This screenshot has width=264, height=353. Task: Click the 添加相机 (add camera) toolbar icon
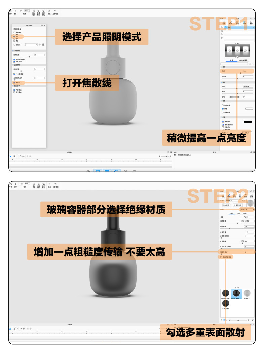(34, 12)
